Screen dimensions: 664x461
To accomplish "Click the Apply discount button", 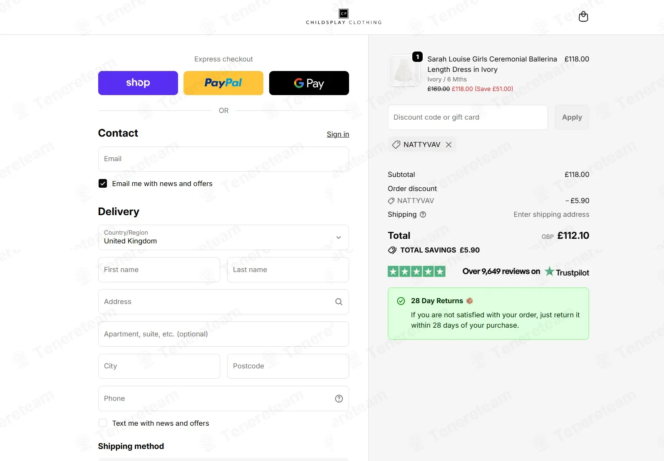I will pos(572,117).
